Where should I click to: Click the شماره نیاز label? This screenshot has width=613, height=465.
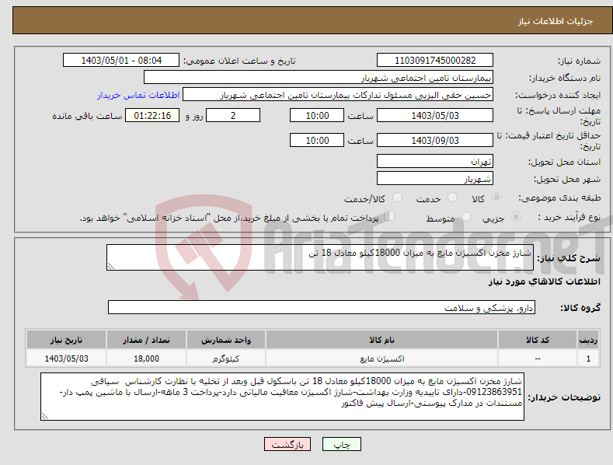click(579, 61)
